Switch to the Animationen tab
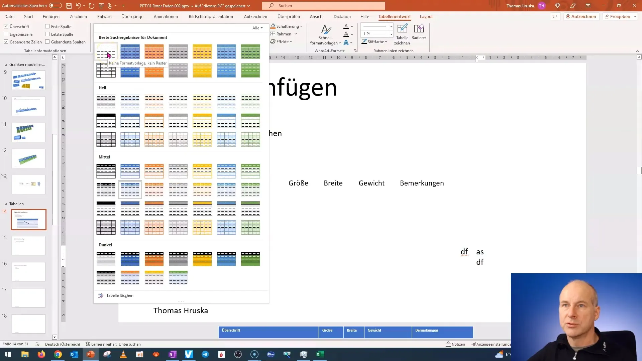Screen dimensions: 642x361 [x=166, y=16]
